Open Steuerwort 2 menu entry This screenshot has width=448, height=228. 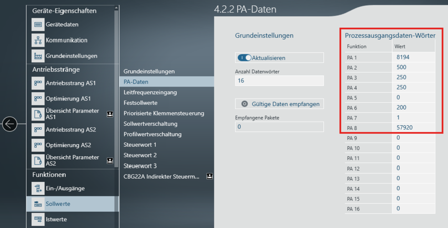click(140, 155)
